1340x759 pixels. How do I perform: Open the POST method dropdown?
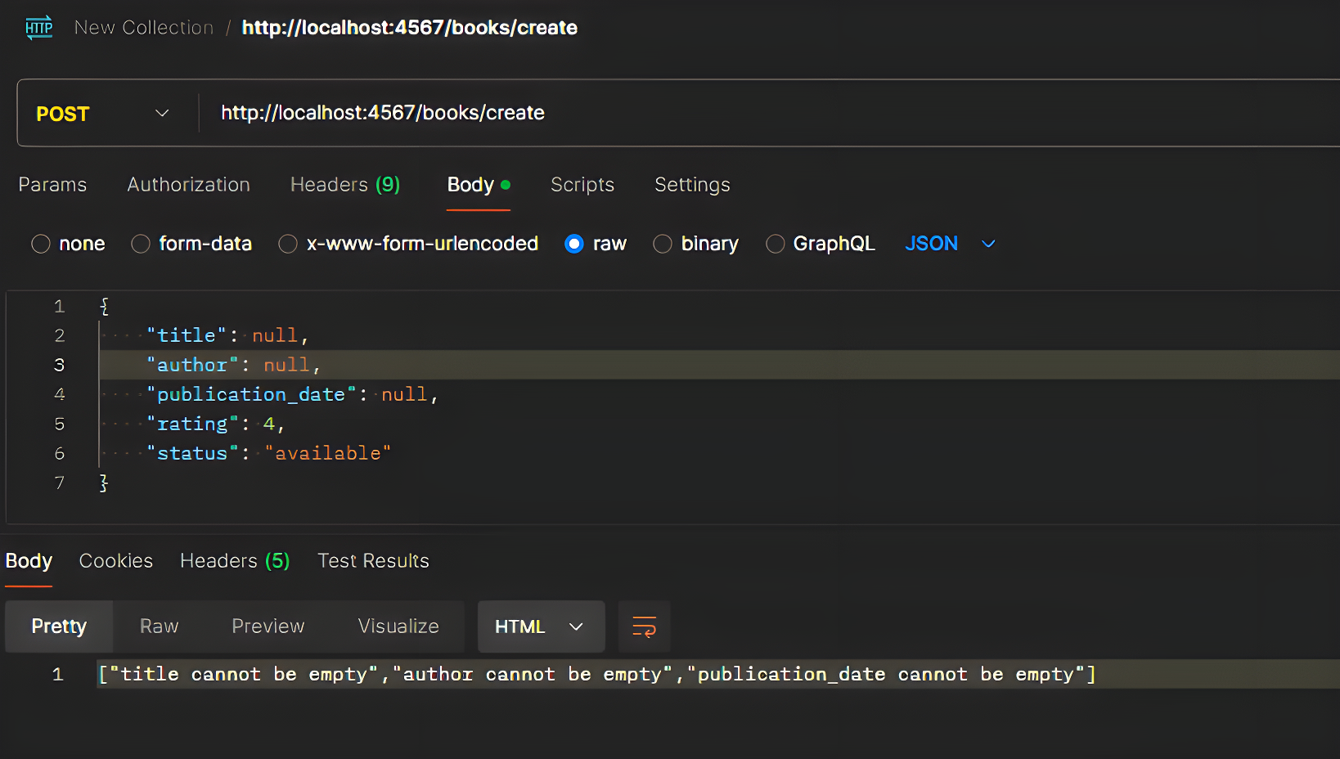pos(102,114)
